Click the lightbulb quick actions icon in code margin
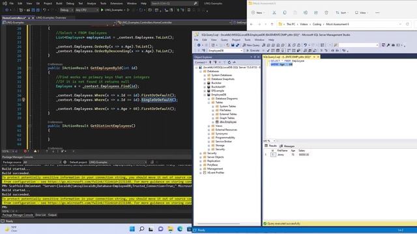This screenshot has height=234, width=417. [23, 99]
